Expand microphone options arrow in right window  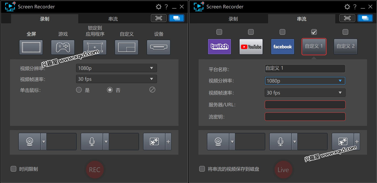294,142
